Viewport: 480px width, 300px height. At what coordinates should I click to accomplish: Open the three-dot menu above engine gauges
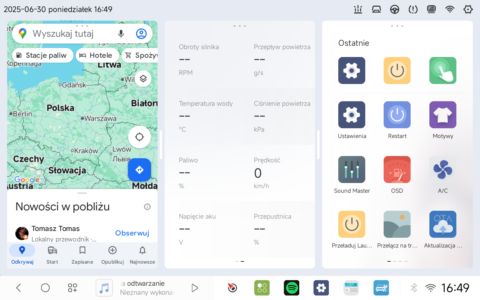pyautogui.click(x=240, y=26)
